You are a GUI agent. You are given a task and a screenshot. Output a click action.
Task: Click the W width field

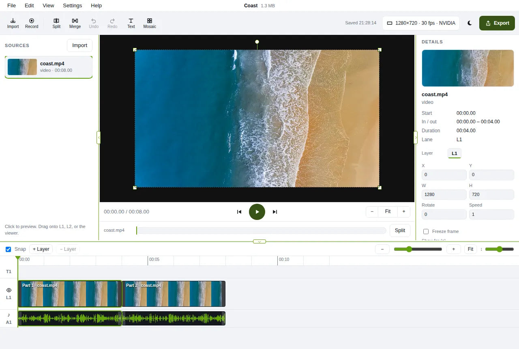(444, 194)
